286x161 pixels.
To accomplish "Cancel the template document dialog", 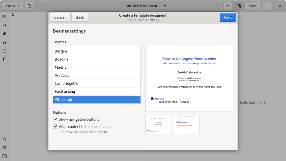I will (60, 17).
